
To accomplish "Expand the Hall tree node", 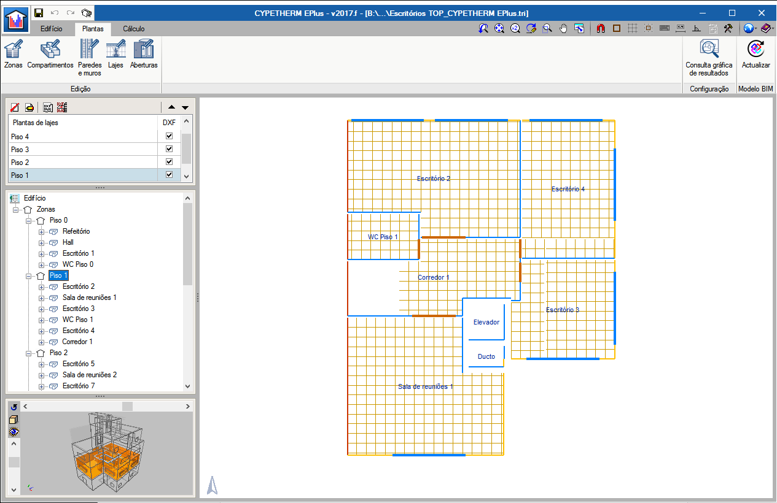I will (42, 243).
